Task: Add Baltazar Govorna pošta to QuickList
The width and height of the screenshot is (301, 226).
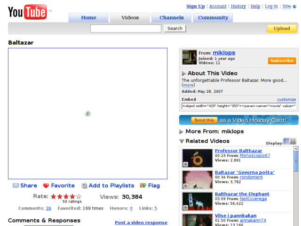Action: (x=185, y=186)
